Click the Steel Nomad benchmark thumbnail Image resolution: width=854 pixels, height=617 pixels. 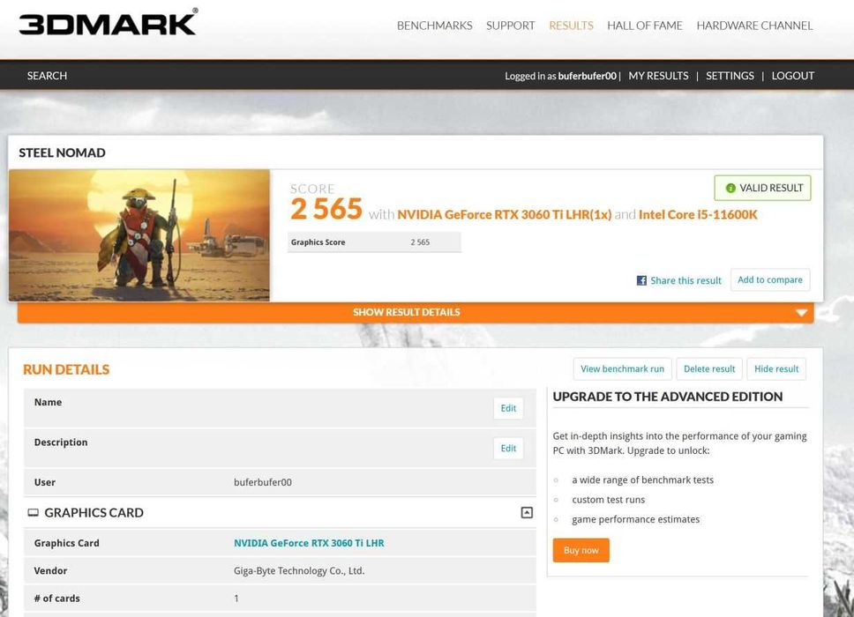coord(139,235)
